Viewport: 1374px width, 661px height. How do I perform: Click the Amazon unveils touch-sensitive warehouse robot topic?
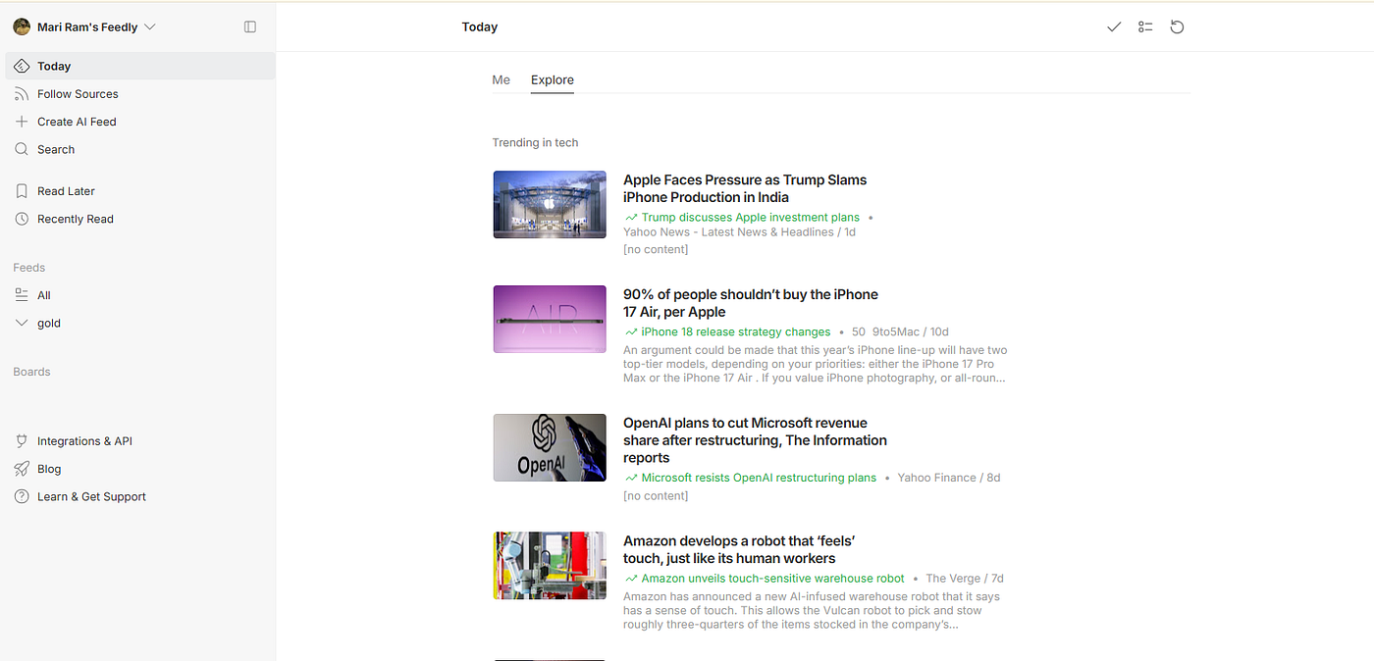772,579
